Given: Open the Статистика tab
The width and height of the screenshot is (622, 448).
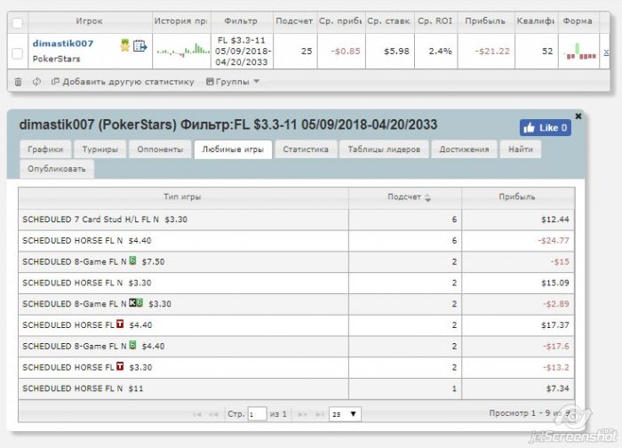Looking at the screenshot, I should click(306, 149).
